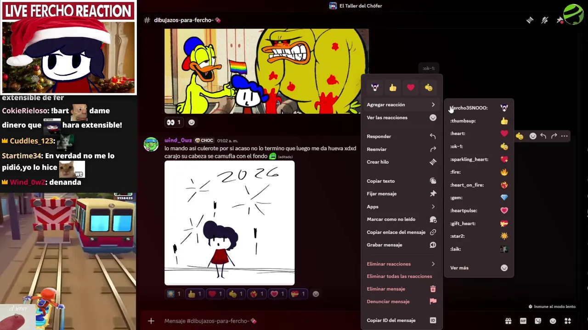Image resolution: width=588 pixels, height=330 pixels.
Task: Toggle the pink heartpulse reaction pill under drawing
Action: [277, 294]
